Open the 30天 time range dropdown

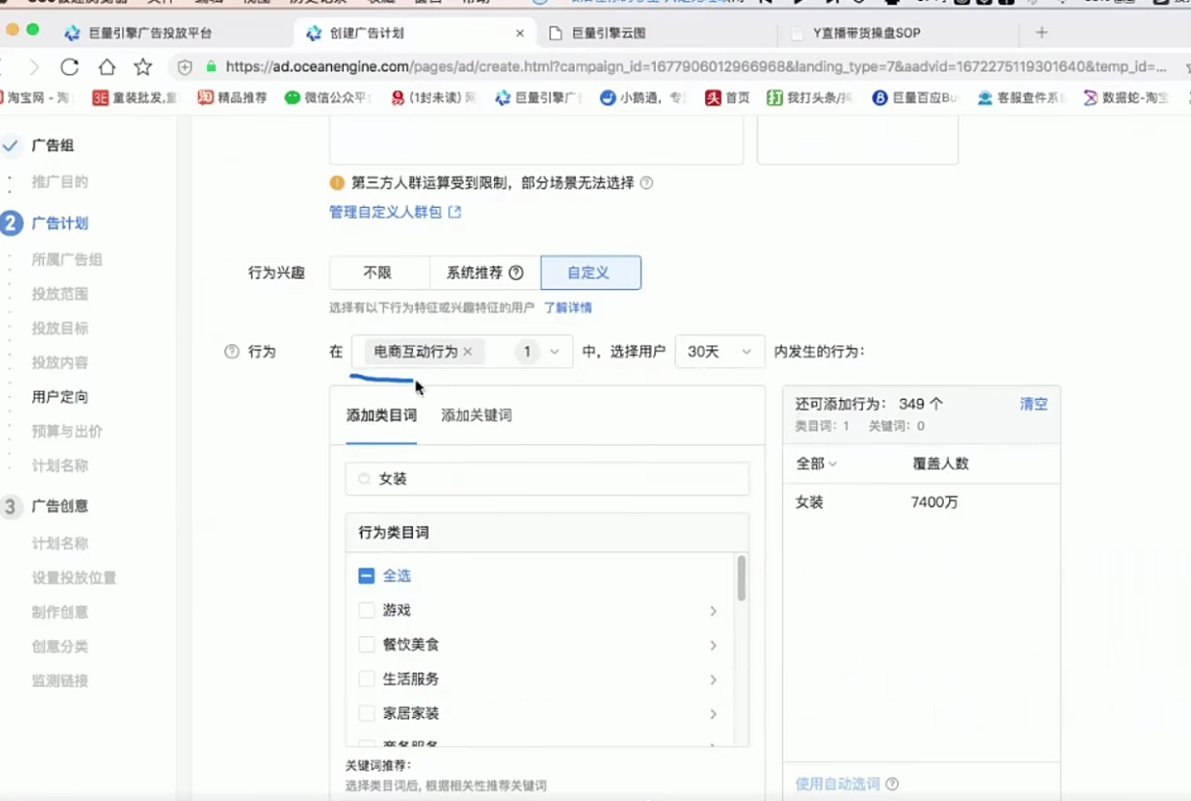(719, 352)
